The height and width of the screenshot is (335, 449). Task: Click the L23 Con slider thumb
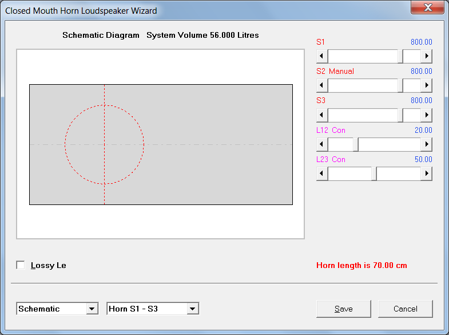(374, 174)
